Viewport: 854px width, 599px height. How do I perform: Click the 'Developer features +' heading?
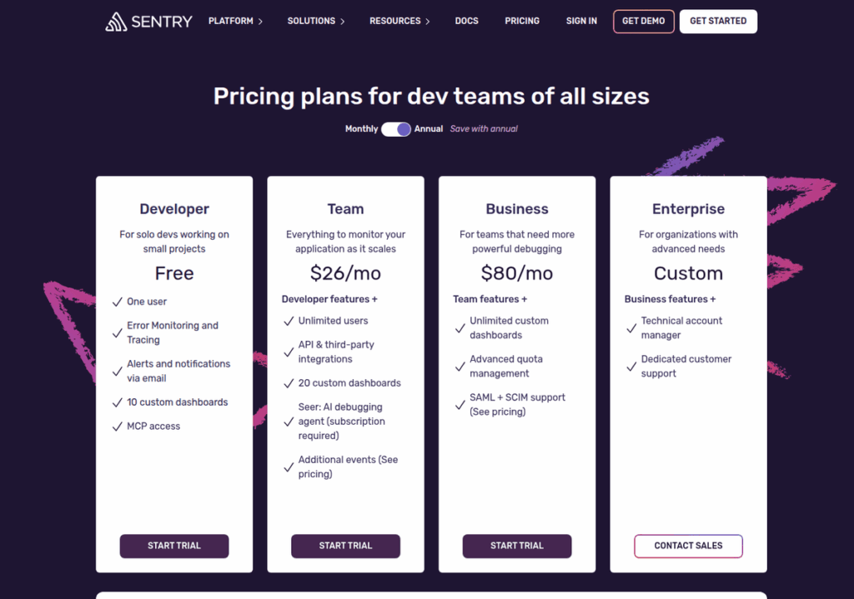(x=329, y=299)
